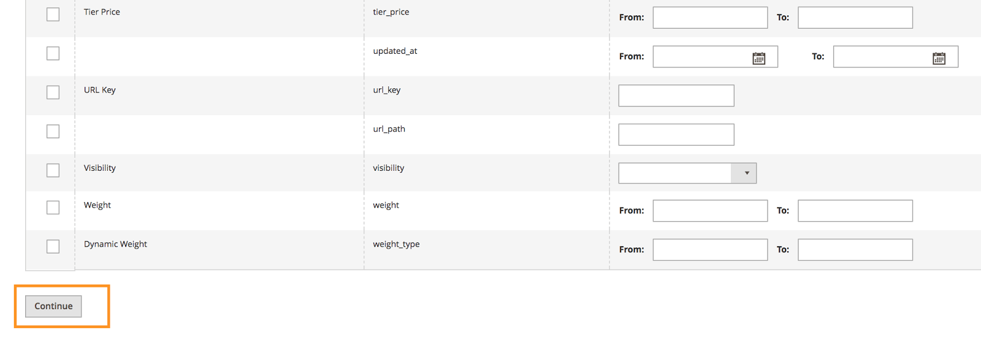Select the url_path row checkbox
Image resolution: width=981 pixels, height=338 pixels.
pos(53,132)
